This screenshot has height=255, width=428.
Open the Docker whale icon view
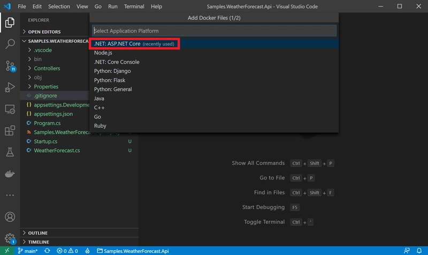pos(10,174)
